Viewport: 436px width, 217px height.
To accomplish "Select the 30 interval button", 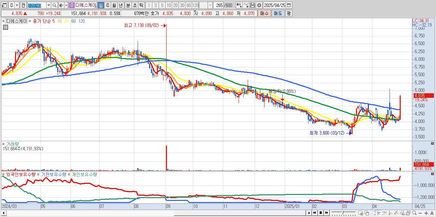I will point(182,5).
